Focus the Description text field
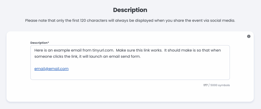The image size is (261, 109). (130, 62)
